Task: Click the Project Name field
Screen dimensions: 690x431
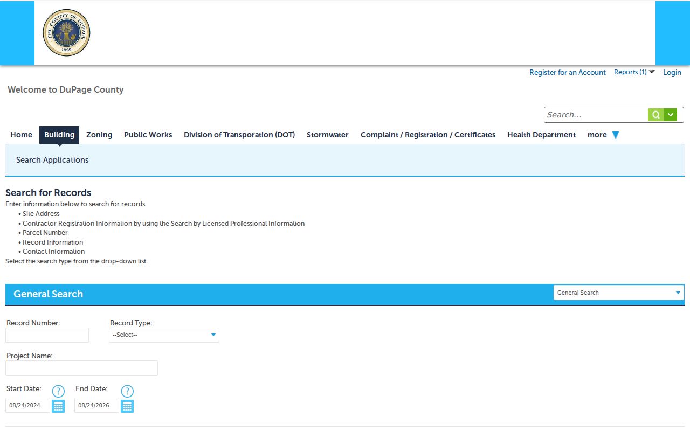Action: click(x=81, y=368)
